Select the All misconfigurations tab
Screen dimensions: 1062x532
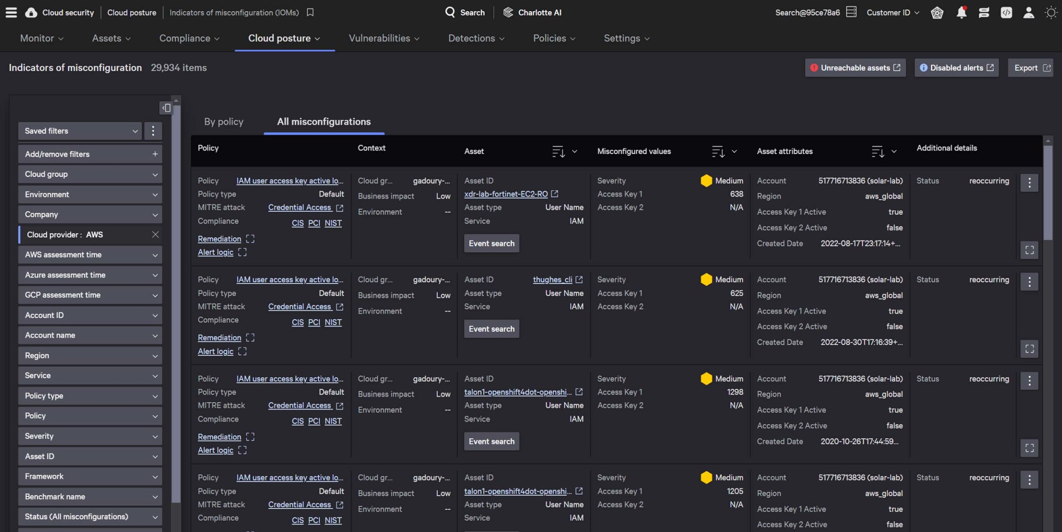pyautogui.click(x=324, y=122)
